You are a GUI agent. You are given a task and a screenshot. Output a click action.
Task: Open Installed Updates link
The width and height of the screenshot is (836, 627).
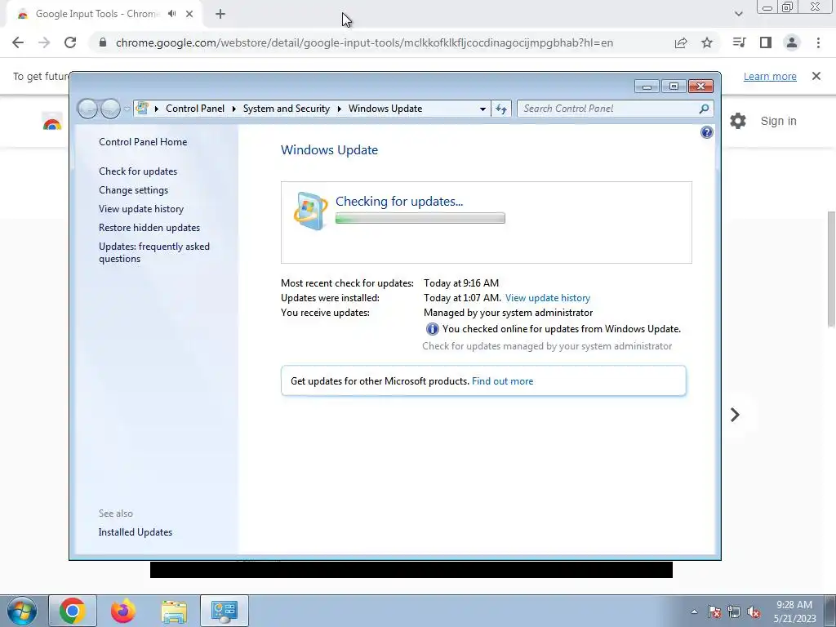136,532
